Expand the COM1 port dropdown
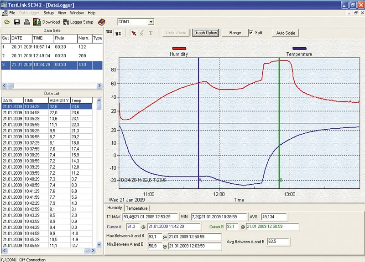This screenshot has width=365, height=262. click(151, 22)
